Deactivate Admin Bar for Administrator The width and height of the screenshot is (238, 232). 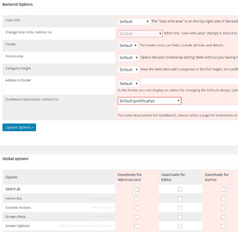tap(136, 199)
